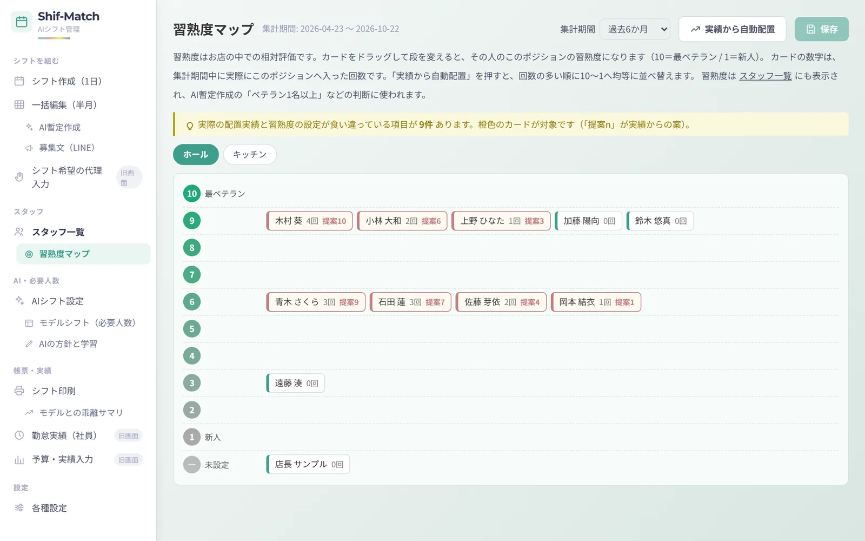Click the 未設定 row badge

pos(192,464)
